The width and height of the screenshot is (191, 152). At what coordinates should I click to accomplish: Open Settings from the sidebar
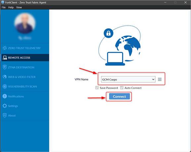[25, 106]
